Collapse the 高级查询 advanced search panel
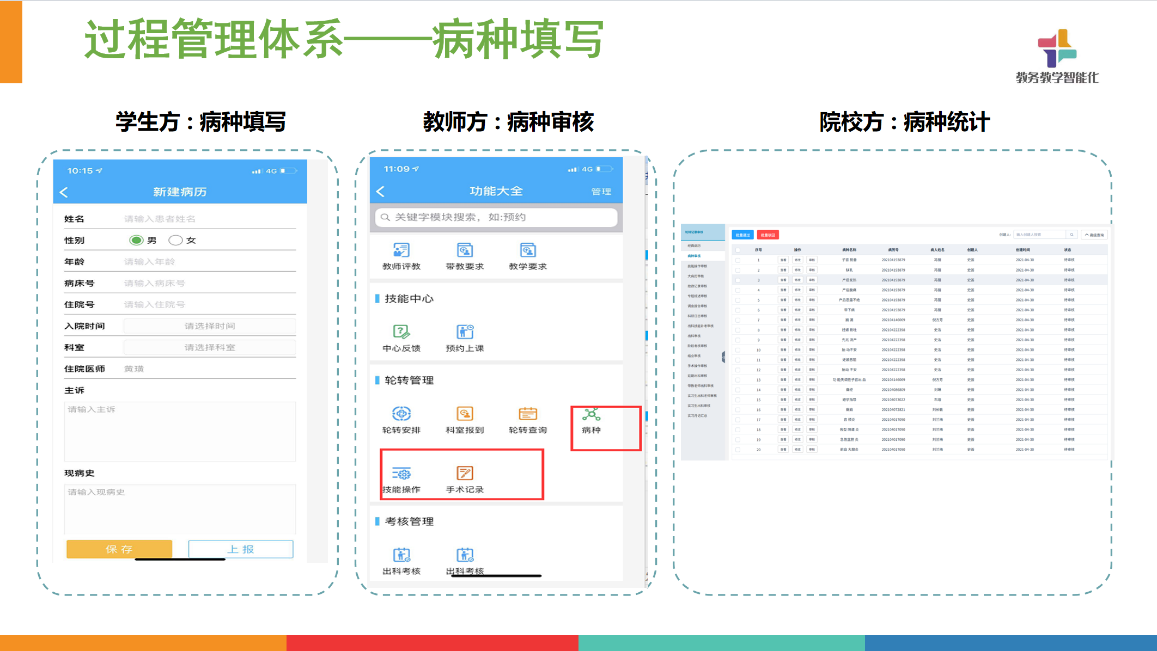The image size is (1157, 651). click(1094, 235)
